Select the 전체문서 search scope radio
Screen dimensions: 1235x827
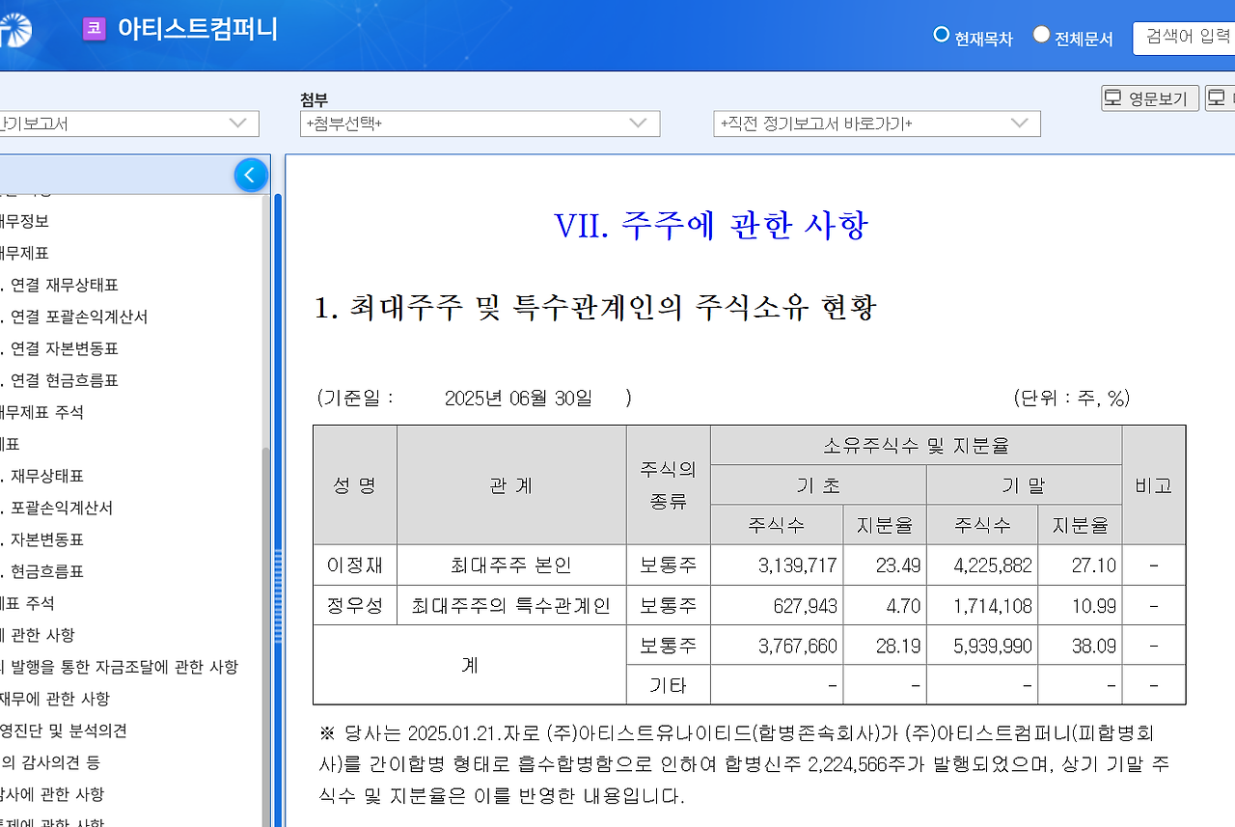tap(1041, 36)
